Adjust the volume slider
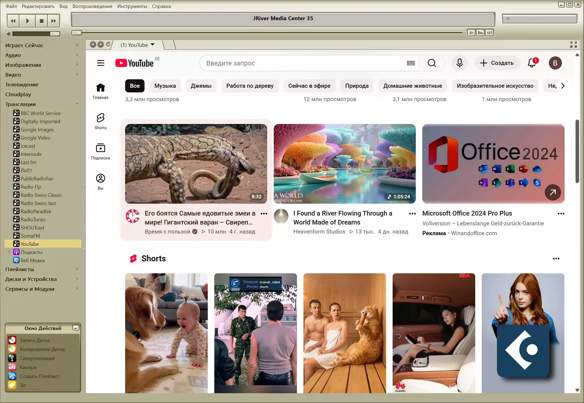Viewport: 584px width, 403px height. click(36, 34)
